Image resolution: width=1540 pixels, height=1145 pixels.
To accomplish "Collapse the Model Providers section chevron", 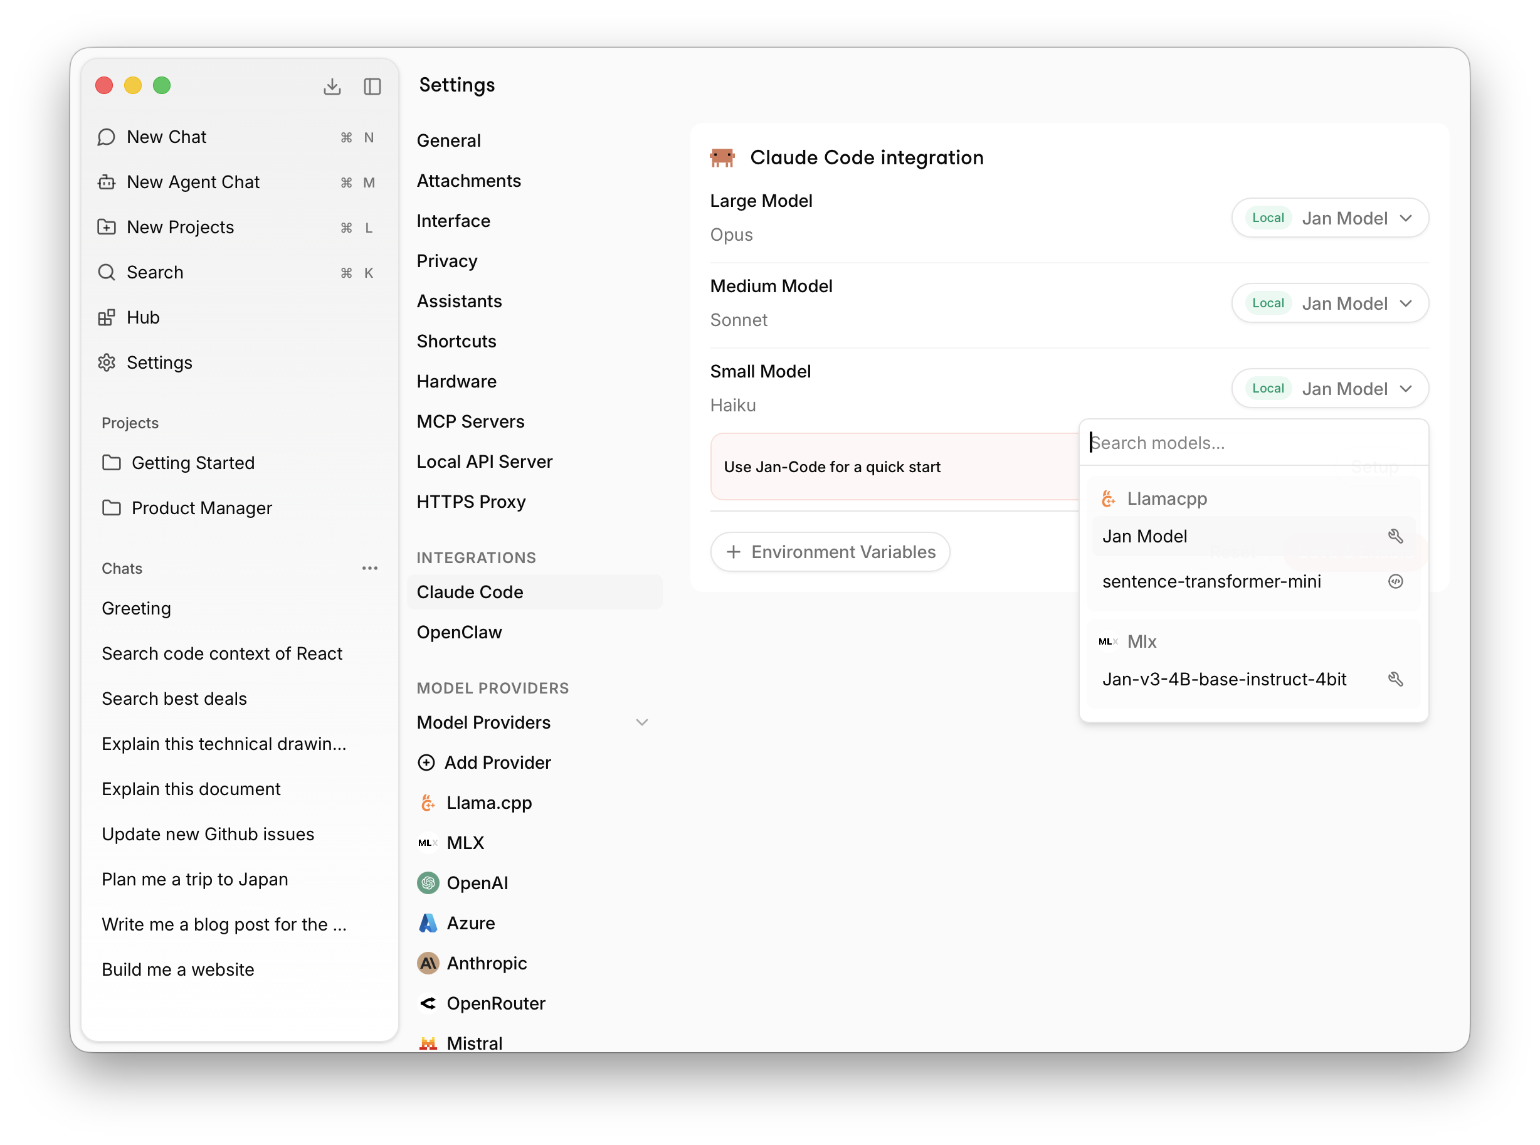I will coord(642,722).
